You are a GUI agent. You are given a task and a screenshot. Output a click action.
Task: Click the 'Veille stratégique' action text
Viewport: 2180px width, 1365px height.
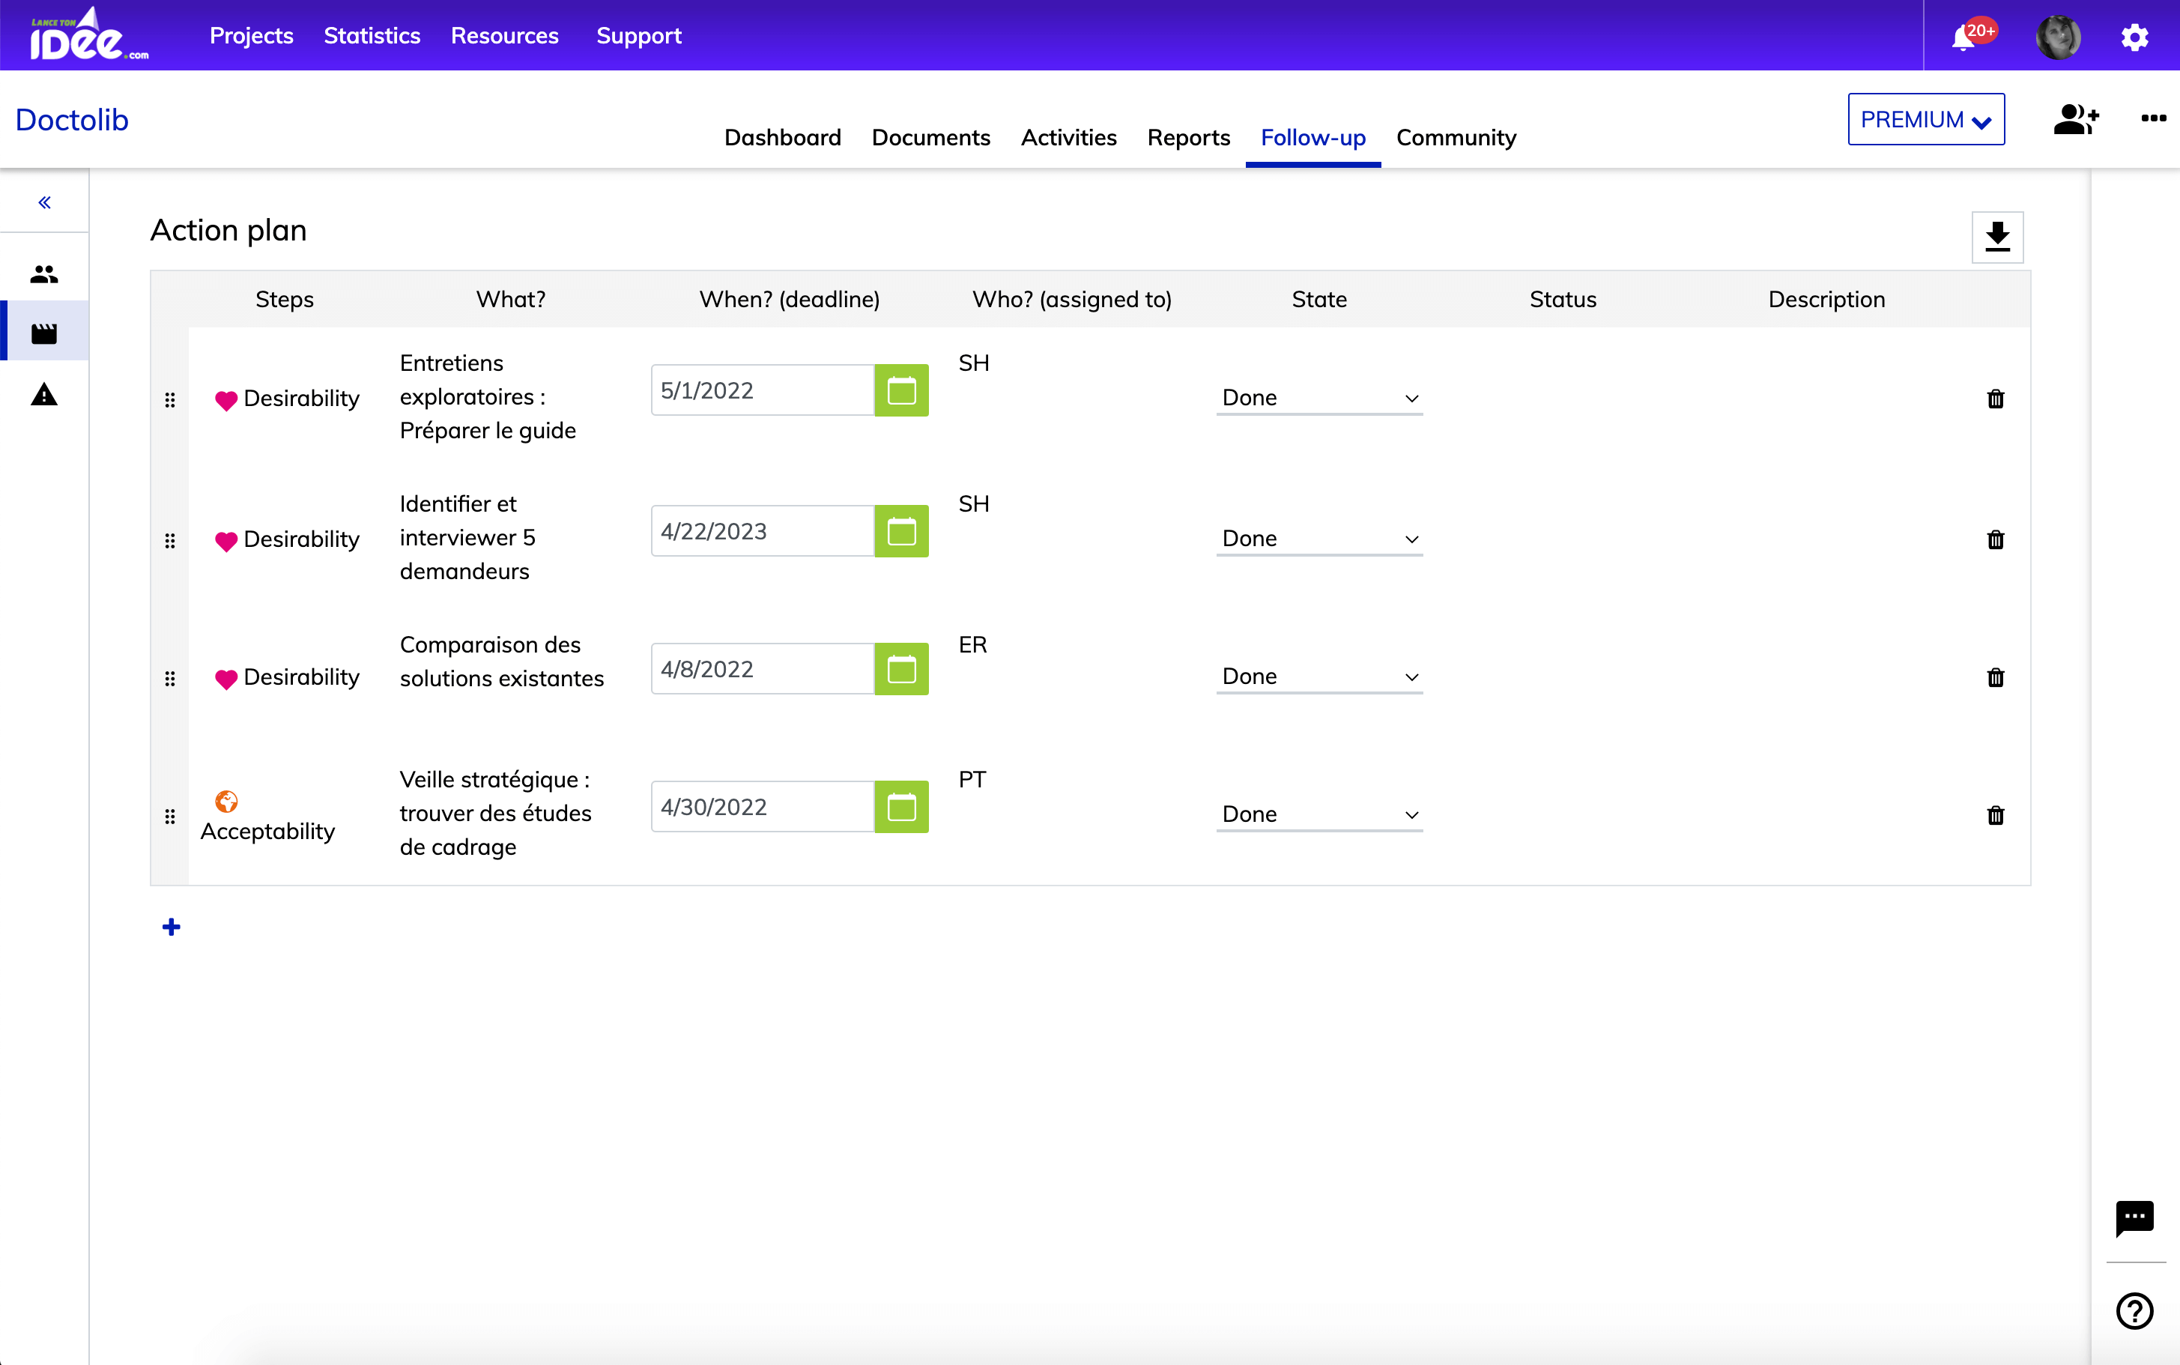pyautogui.click(x=496, y=814)
